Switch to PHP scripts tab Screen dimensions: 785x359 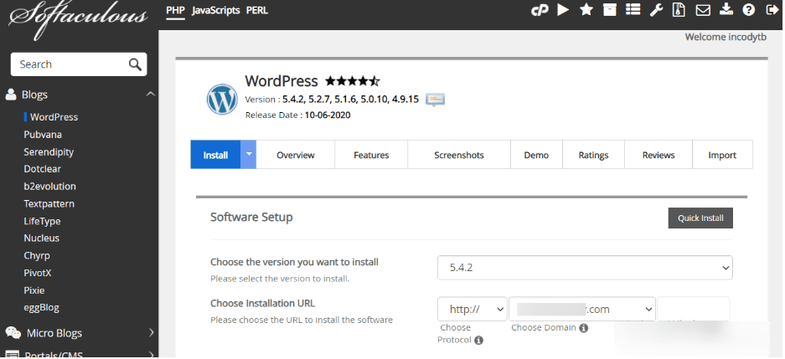tap(176, 10)
